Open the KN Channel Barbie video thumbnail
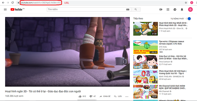This screenshot has height=101, width=197. click(x=145, y=92)
